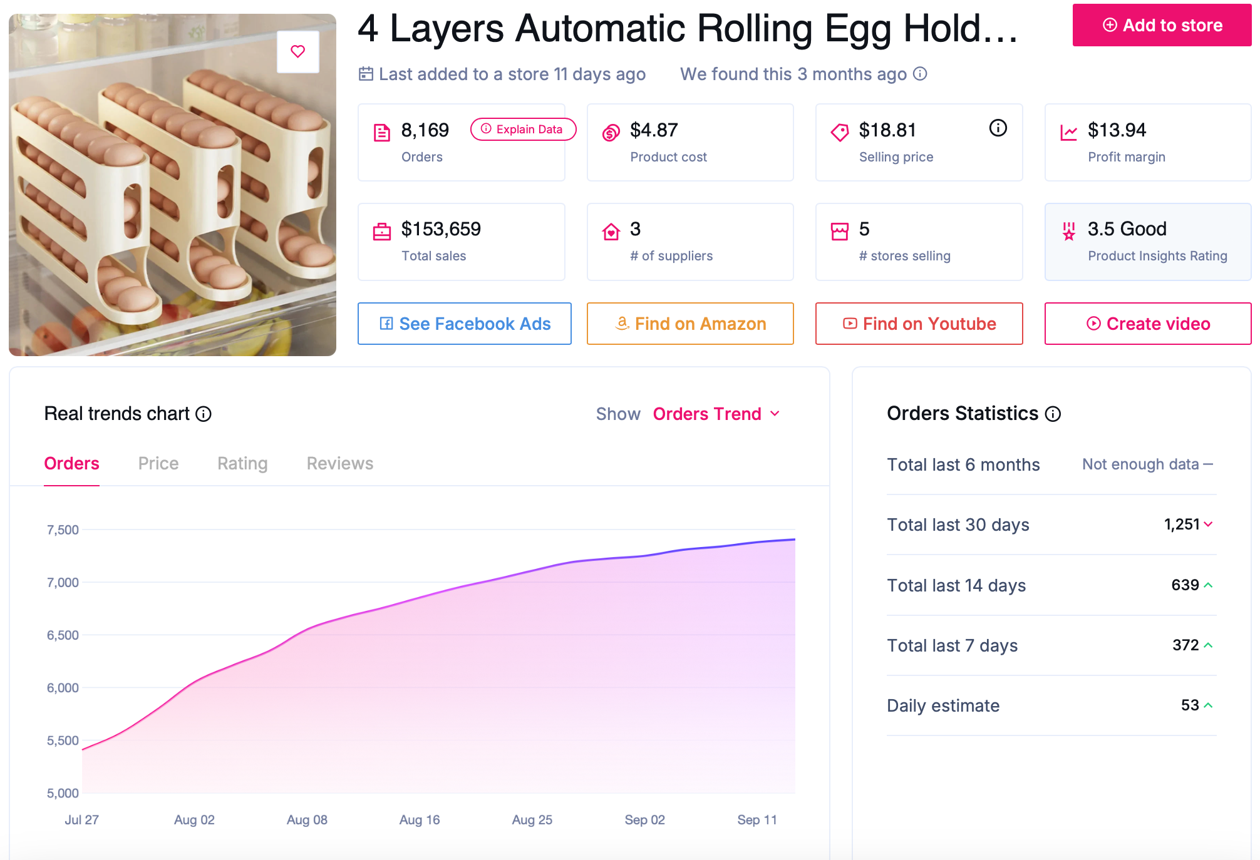The width and height of the screenshot is (1260, 860).
Task: Click the heart/wishlist icon
Action: pos(297,52)
